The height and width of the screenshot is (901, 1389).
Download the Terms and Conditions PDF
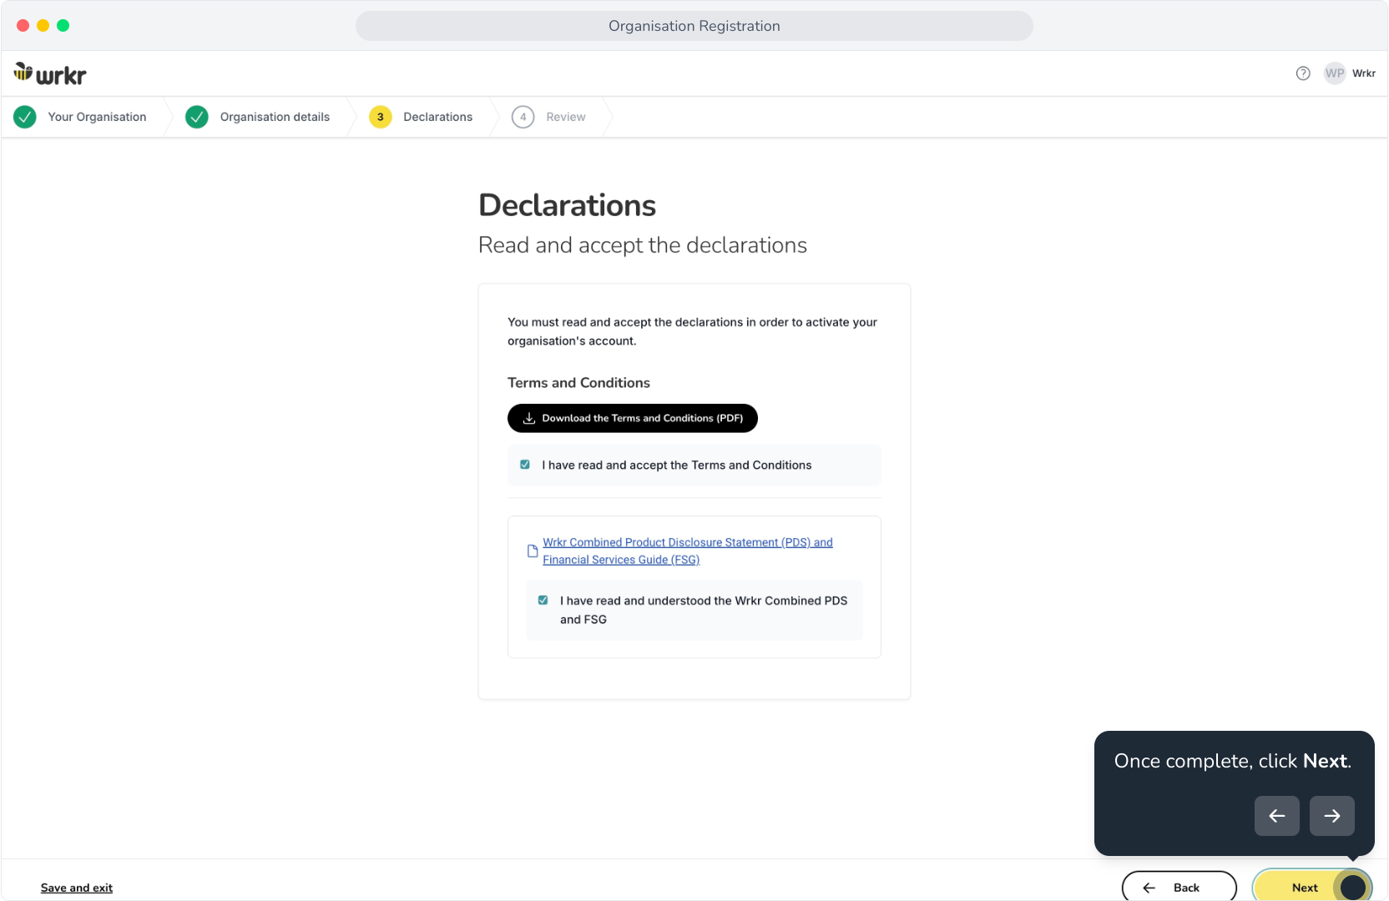(633, 418)
